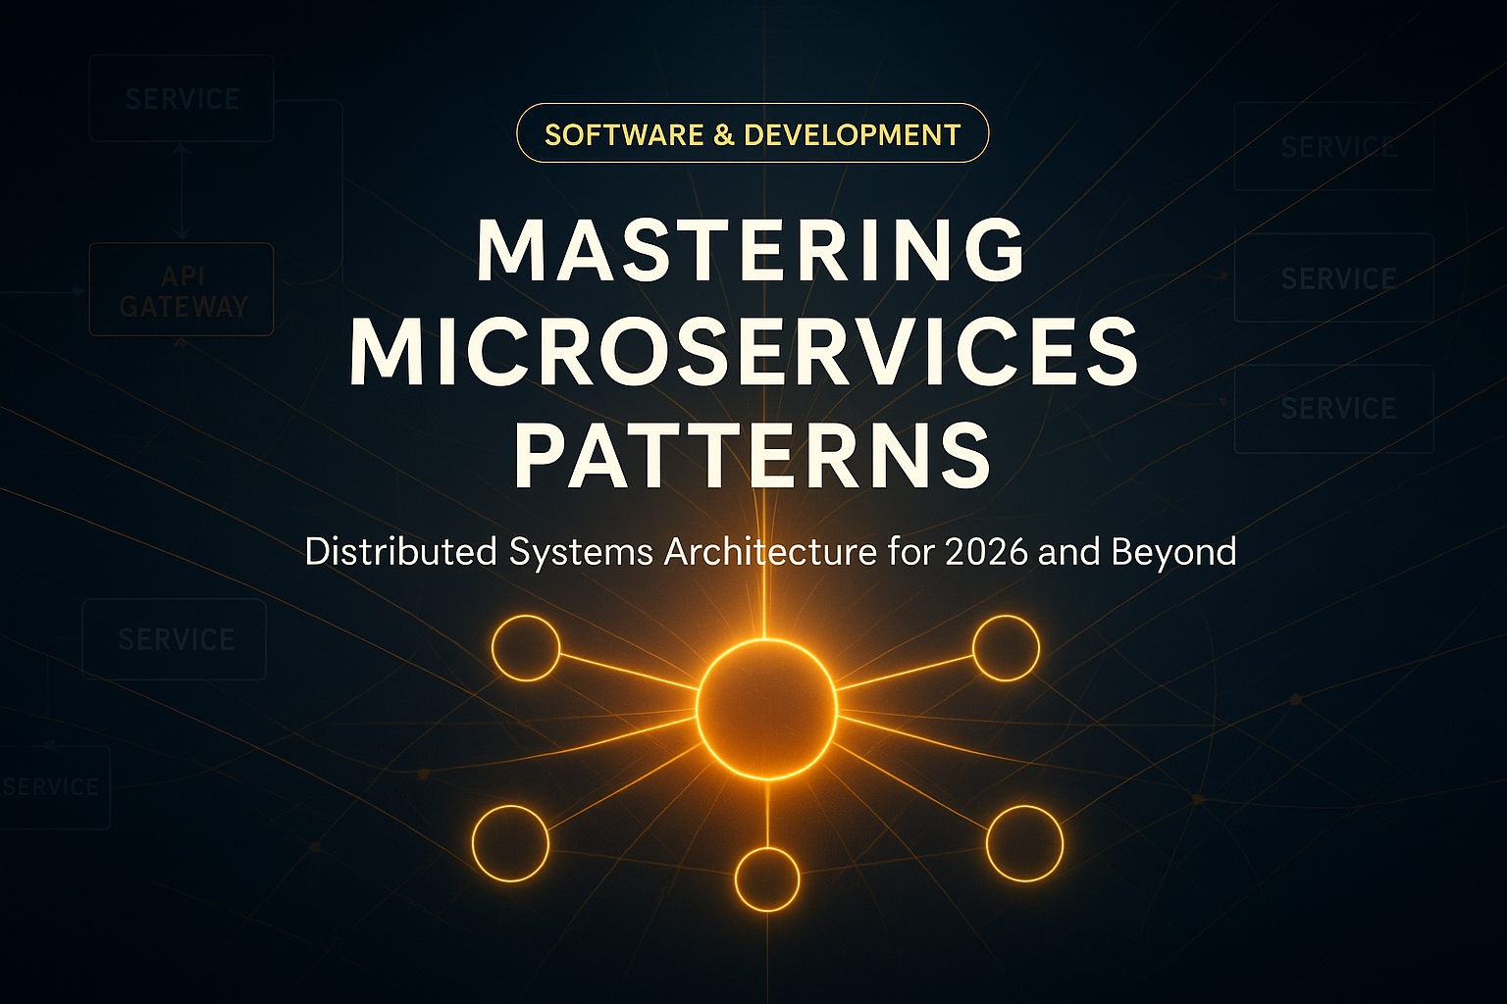Viewport: 1507px width, 1004px height.
Task: Click the lower-right orange node circle
Action: 1024,843
